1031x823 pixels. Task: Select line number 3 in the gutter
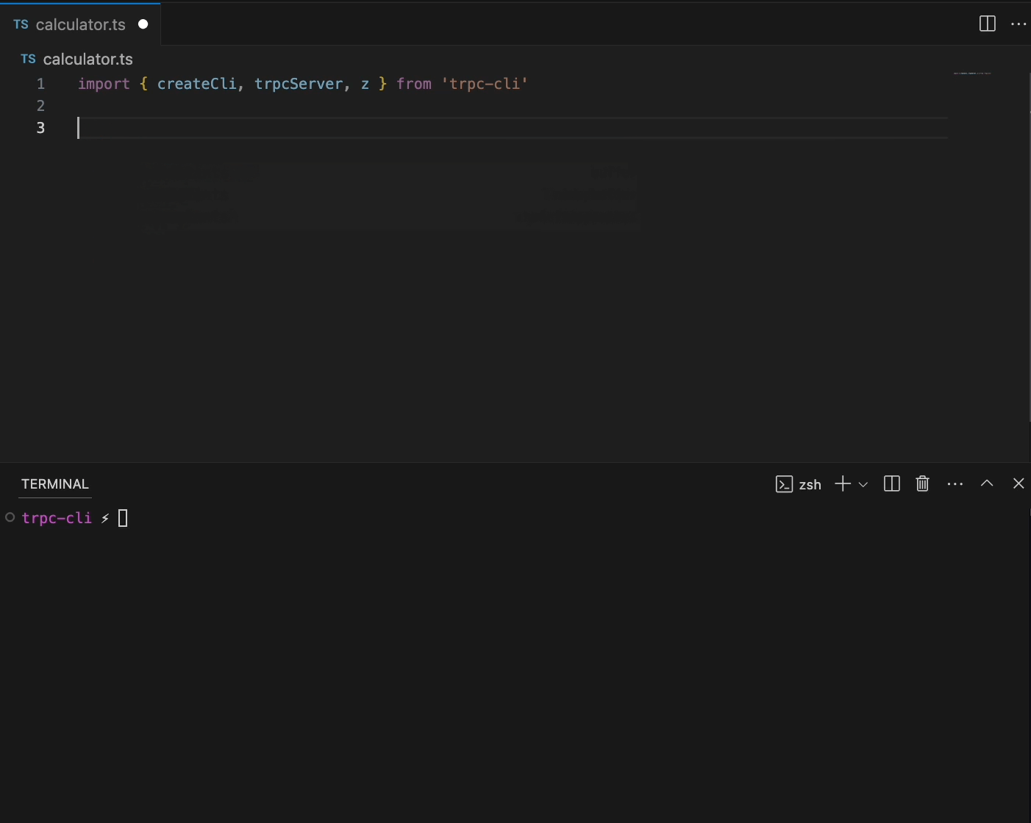[40, 128]
